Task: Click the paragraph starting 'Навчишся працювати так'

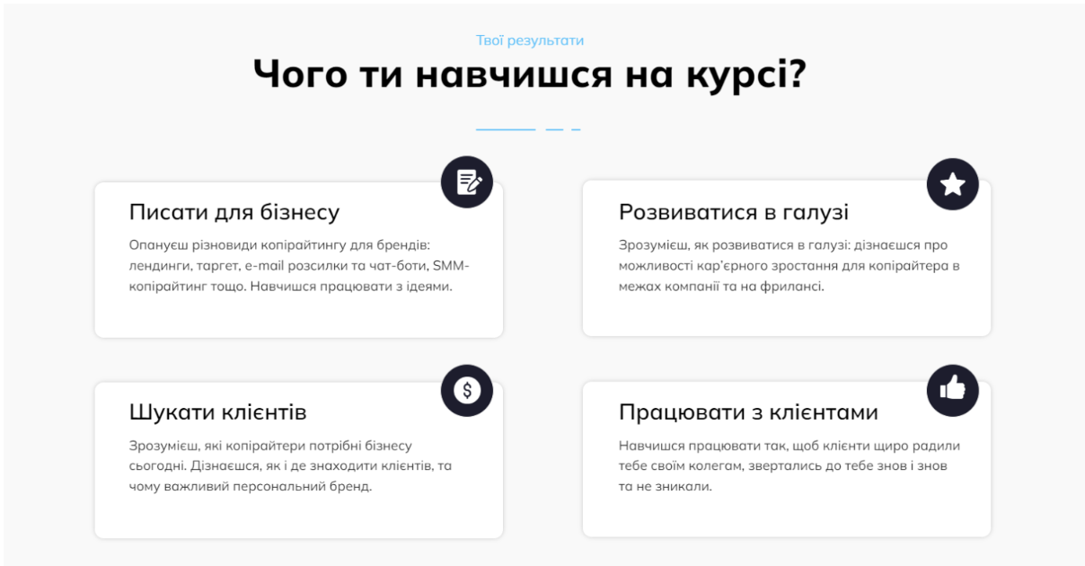Action: pos(789,465)
